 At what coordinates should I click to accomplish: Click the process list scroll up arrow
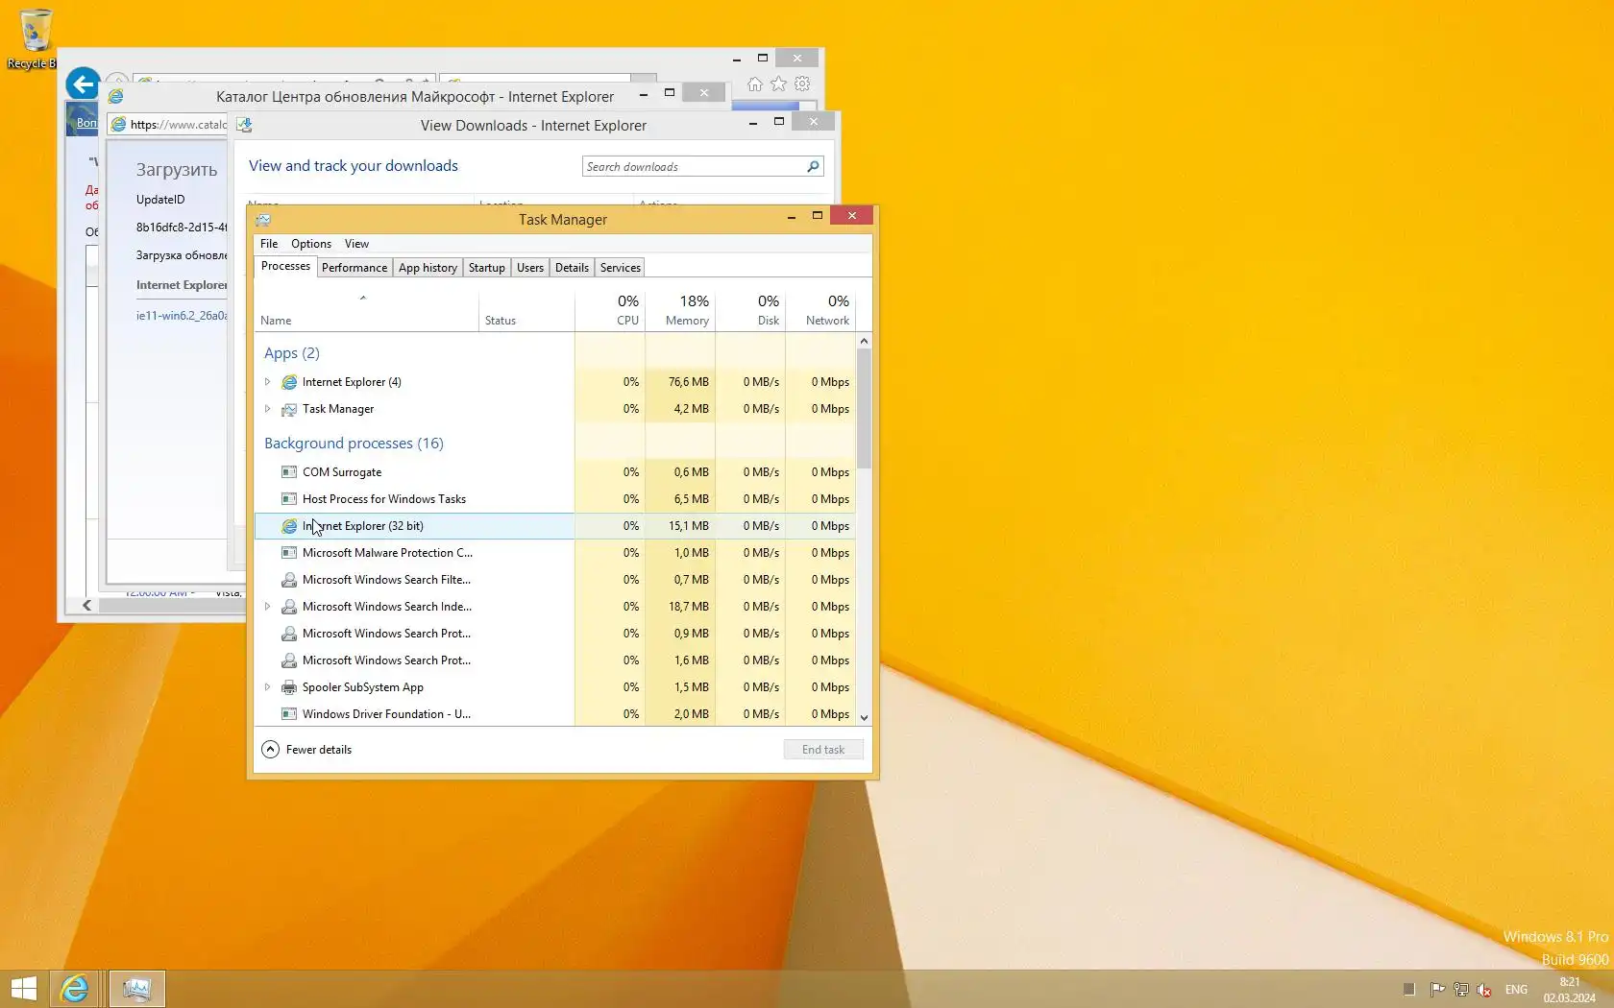coord(864,341)
